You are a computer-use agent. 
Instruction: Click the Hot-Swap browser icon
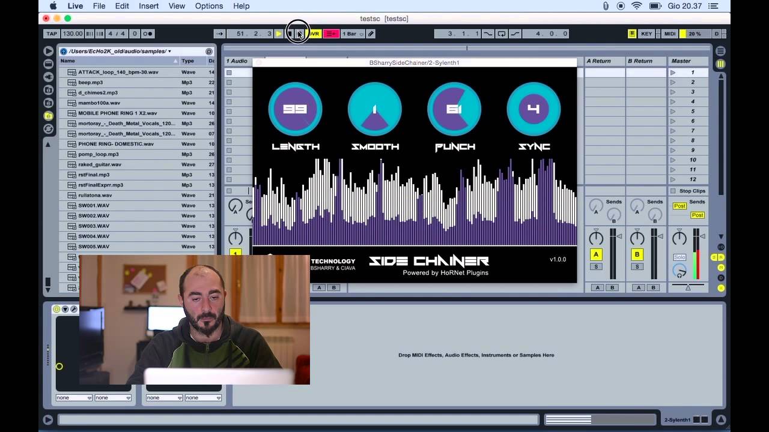tap(49, 129)
